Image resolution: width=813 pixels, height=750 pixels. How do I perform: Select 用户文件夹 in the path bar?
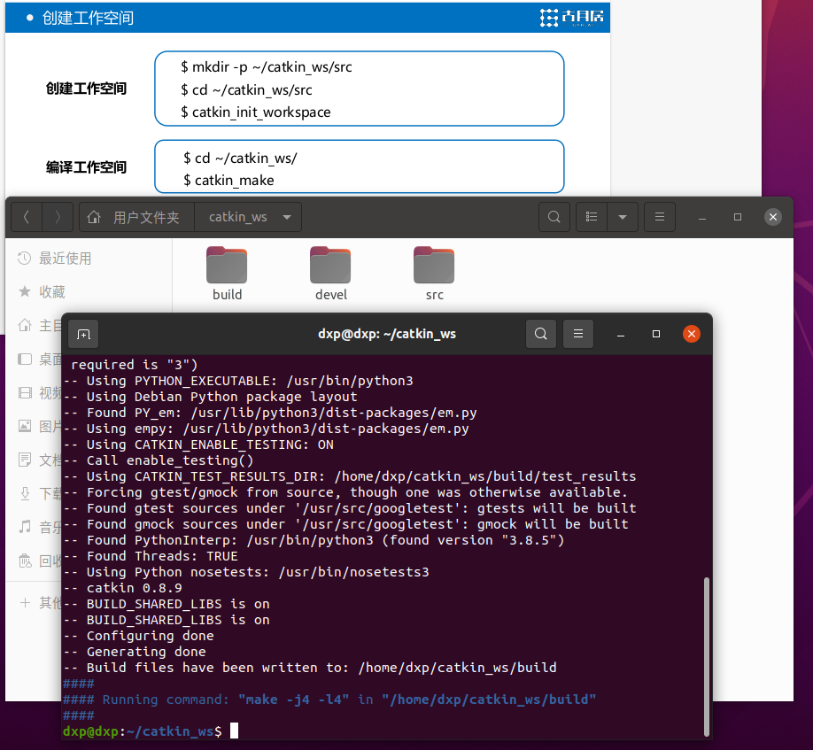[146, 217]
